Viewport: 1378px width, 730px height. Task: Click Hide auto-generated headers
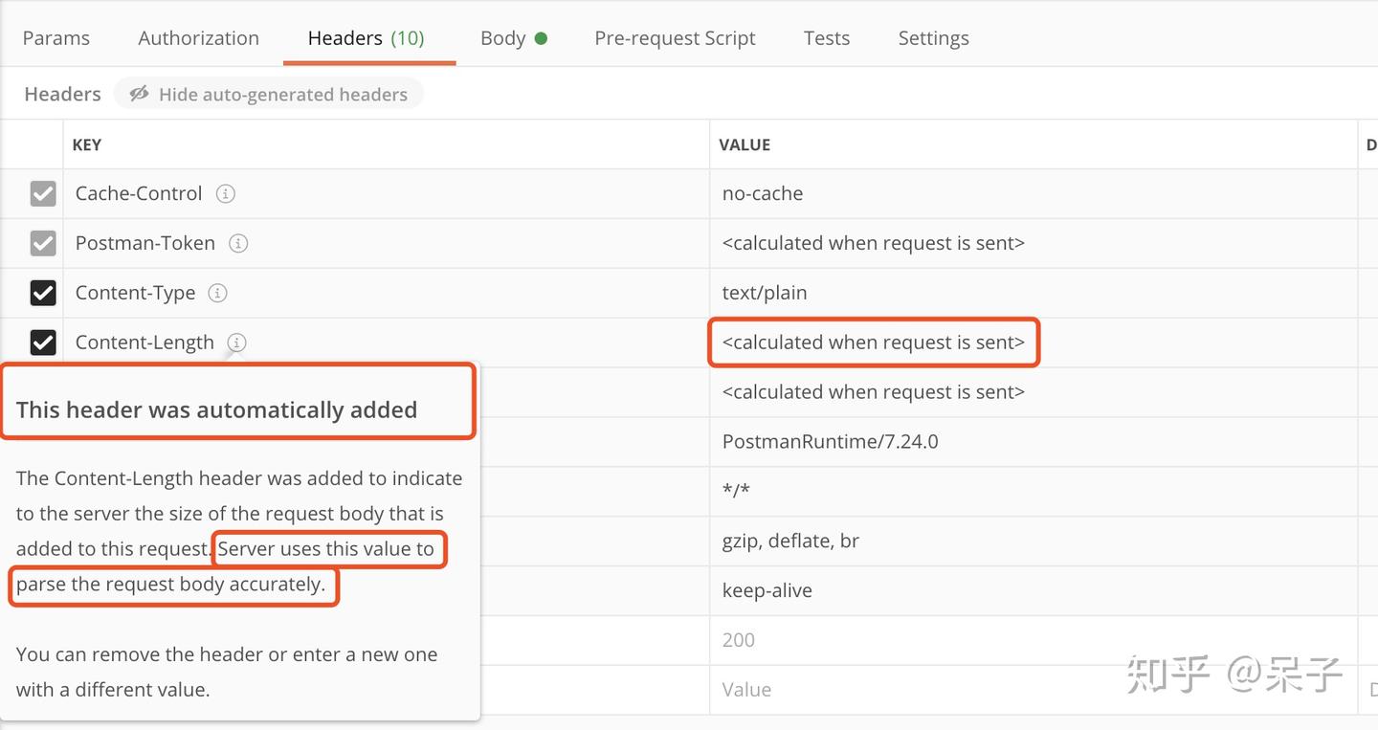284,94
